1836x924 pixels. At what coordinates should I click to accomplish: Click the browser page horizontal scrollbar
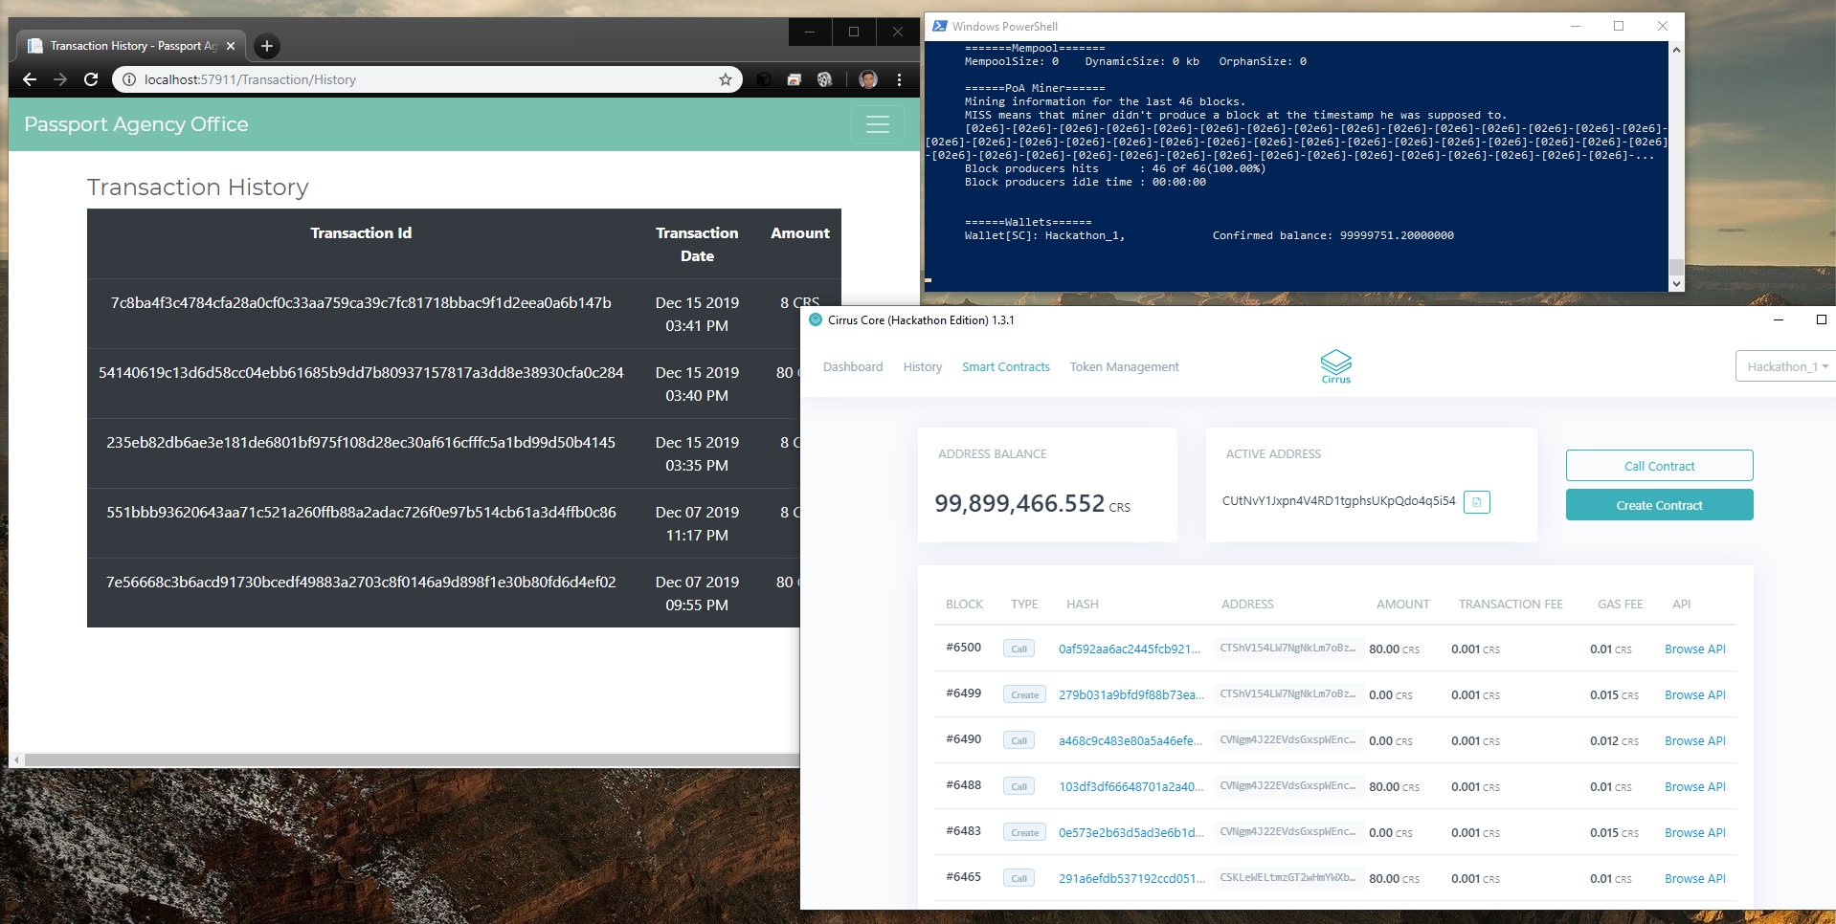click(x=412, y=760)
